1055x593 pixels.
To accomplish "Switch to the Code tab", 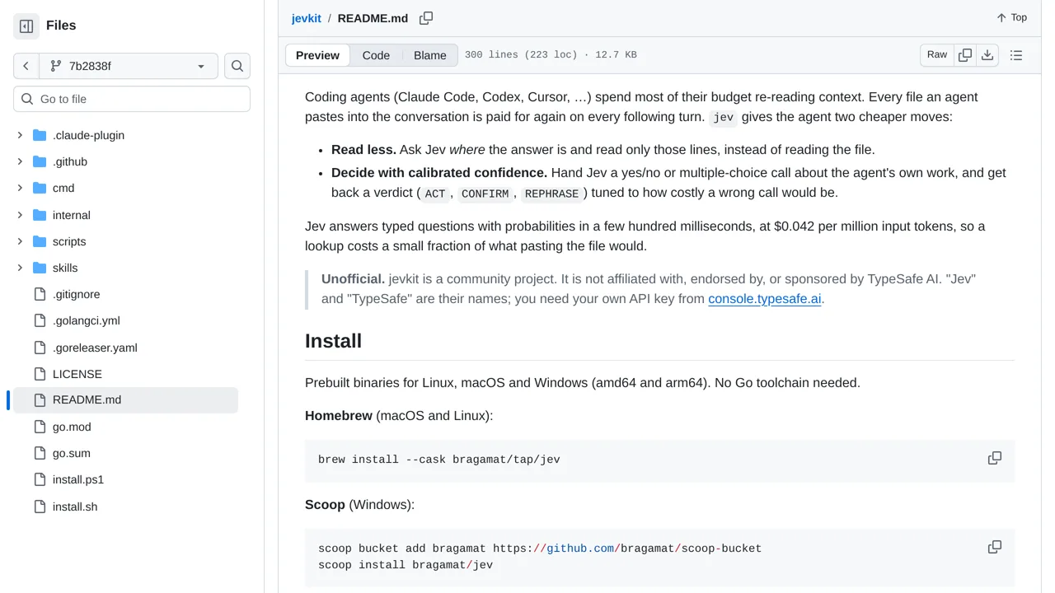I will (x=376, y=55).
